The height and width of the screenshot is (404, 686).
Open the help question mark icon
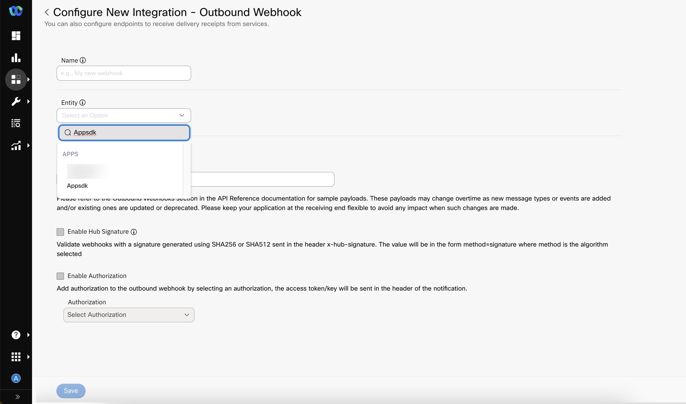(x=16, y=335)
